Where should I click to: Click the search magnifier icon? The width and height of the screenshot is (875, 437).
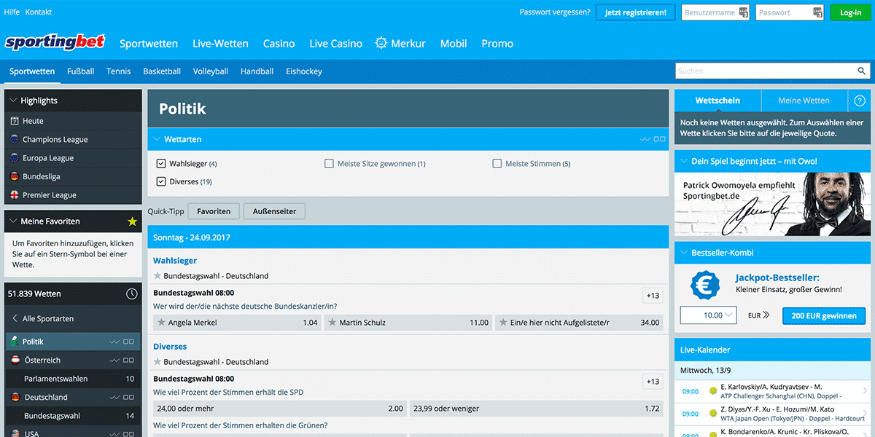point(862,71)
